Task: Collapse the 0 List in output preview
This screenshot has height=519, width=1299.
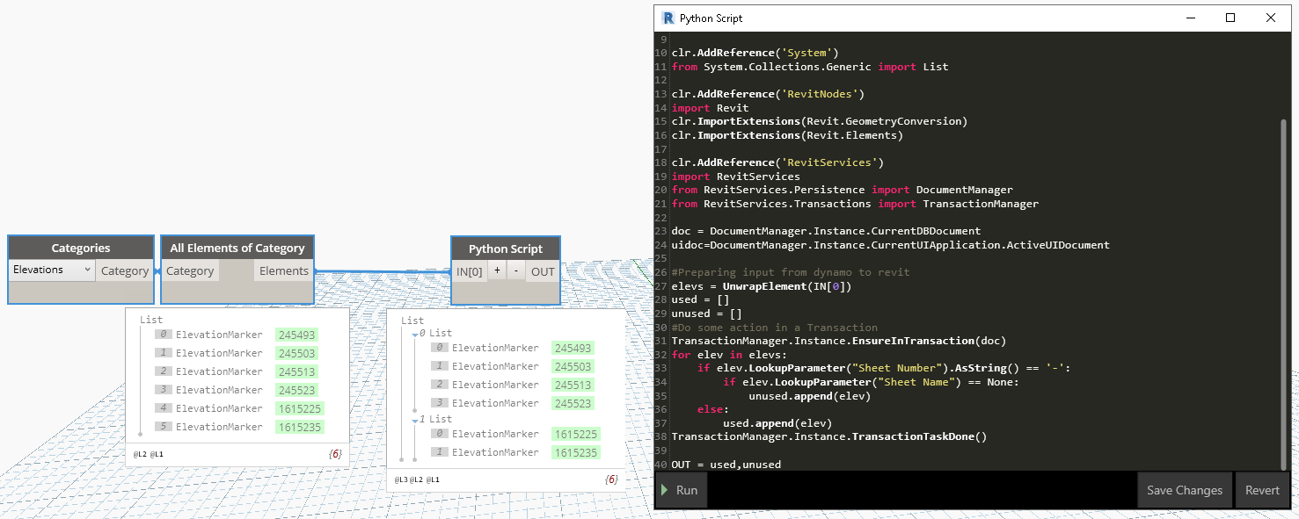Action: [414, 334]
